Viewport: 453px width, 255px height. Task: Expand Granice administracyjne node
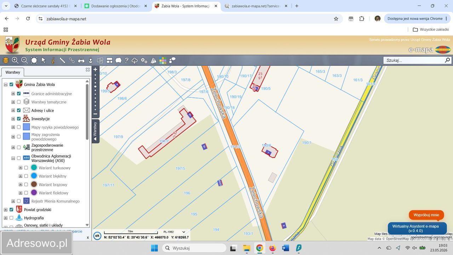click(x=13, y=93)
